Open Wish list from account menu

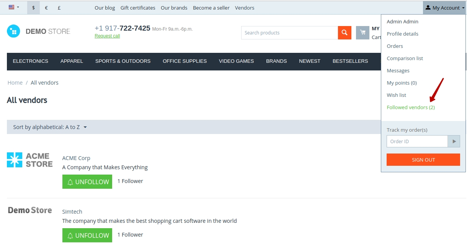pyautogui.click(x=397, y=95)
